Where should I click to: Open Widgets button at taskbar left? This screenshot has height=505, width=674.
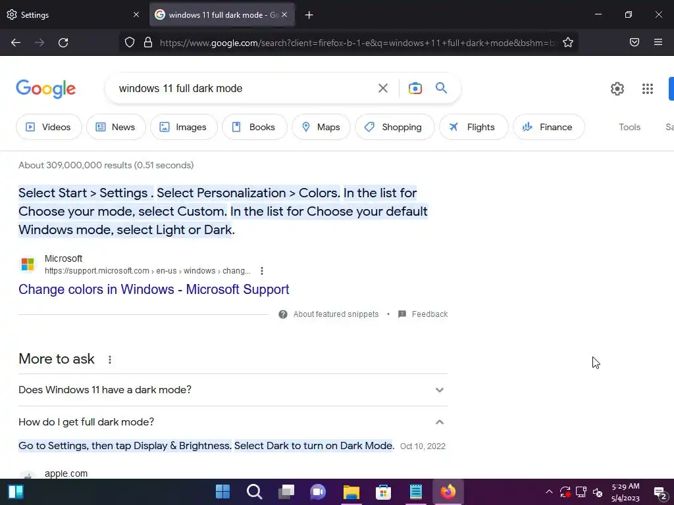[16, 492]
